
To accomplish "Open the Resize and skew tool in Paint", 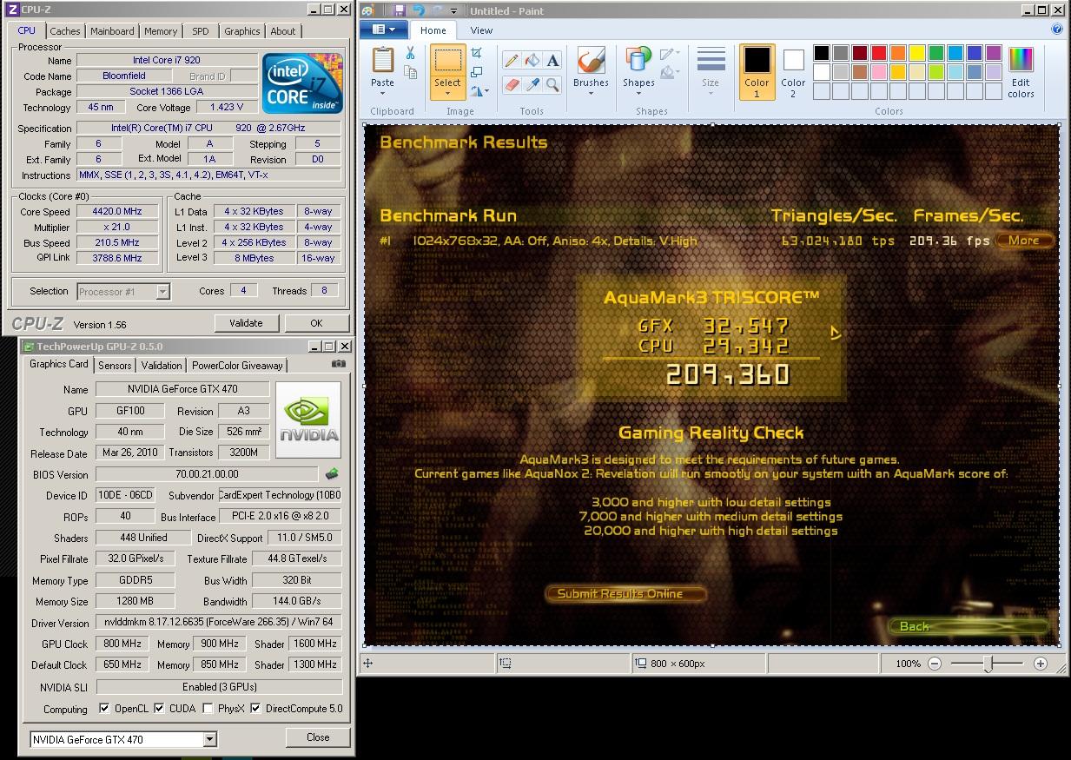I will click(x=477, y=72).
